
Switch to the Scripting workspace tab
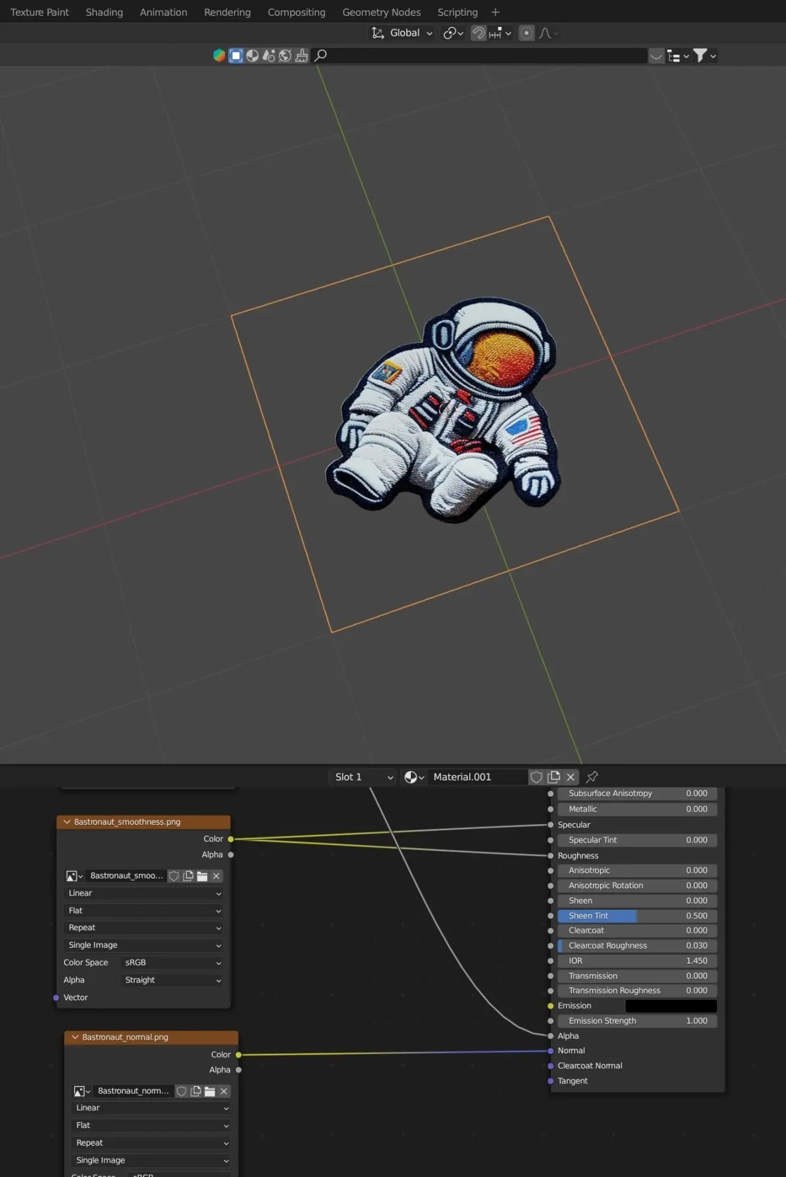click(457, 12)
